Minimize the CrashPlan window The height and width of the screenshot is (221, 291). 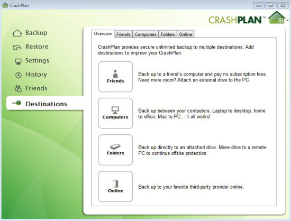(259, 5)
